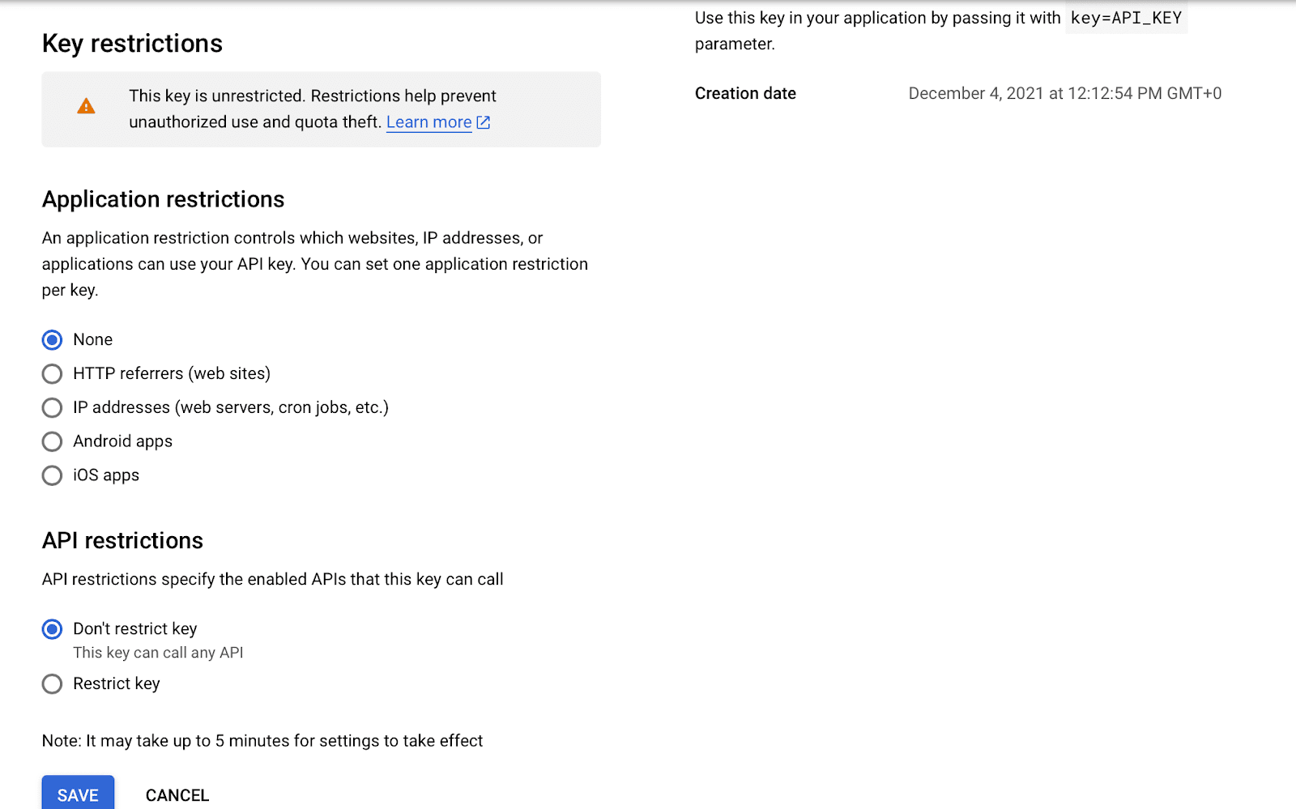Open the external link icon beside Learn more
Image resolution: width=1296 pixels, height=809 pixels.
coord(484,122)
